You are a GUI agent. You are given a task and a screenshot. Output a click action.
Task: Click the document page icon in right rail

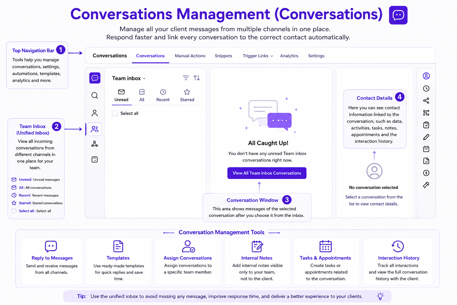tap(426, 161)
